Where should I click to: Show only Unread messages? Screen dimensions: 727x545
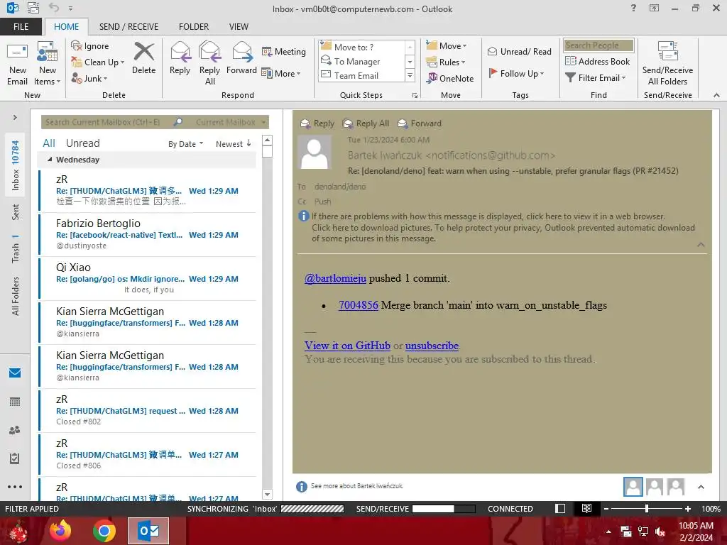pyautogui.click(x=82, y=143)
